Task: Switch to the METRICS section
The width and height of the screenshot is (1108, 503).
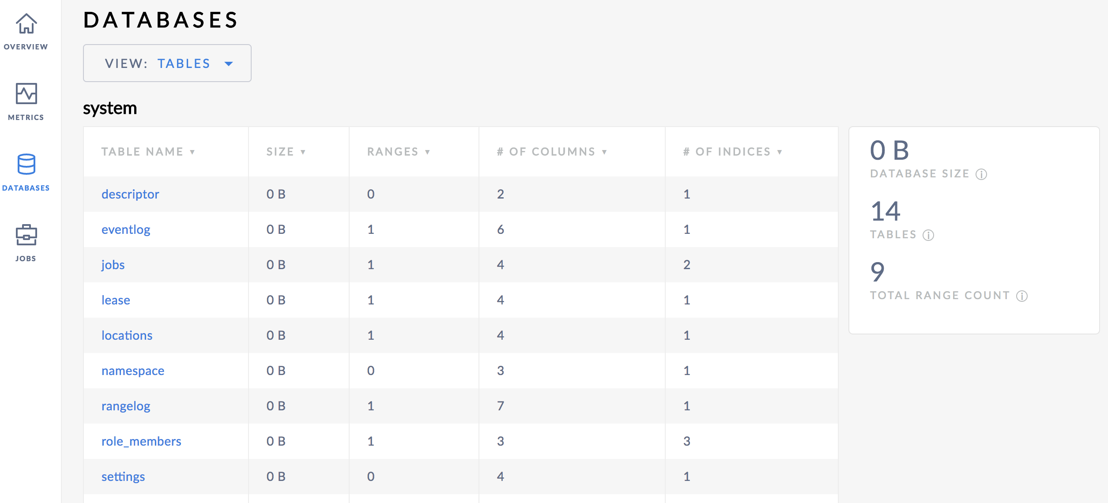Action: click(25, 102)
